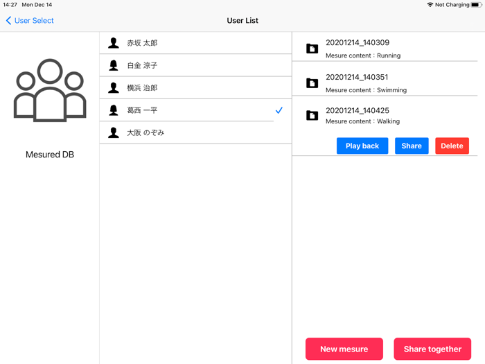Click the blue Share button
The height and width of the screenshot is (364, 485).
412,146
